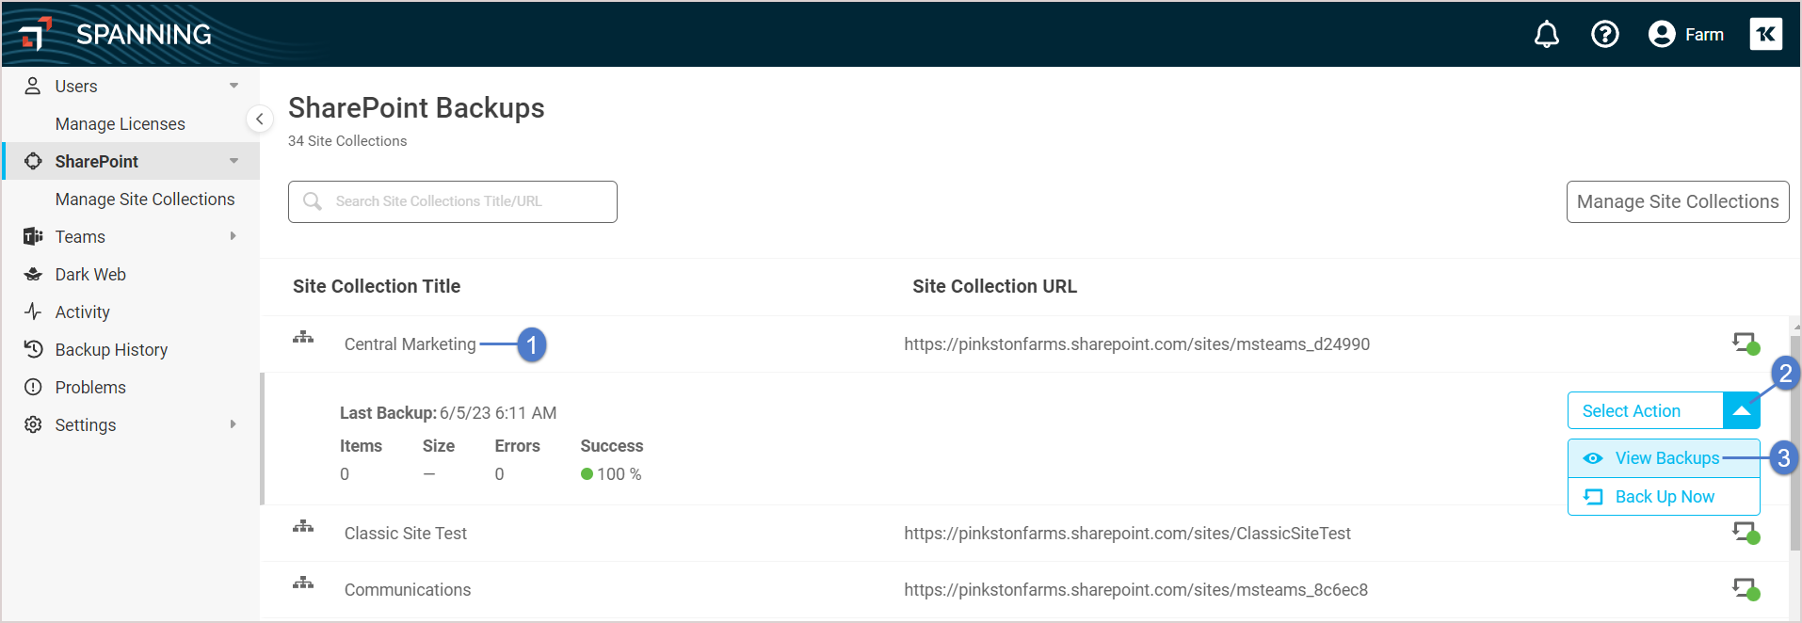Click the Dark Web spy icon
This screenshot has width=1802, height=623.
pos(33,274)
